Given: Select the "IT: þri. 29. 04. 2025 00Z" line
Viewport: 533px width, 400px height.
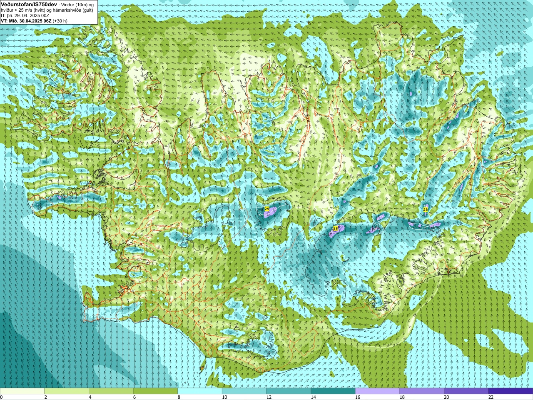Looking at the screenshot, I should 25,15.
